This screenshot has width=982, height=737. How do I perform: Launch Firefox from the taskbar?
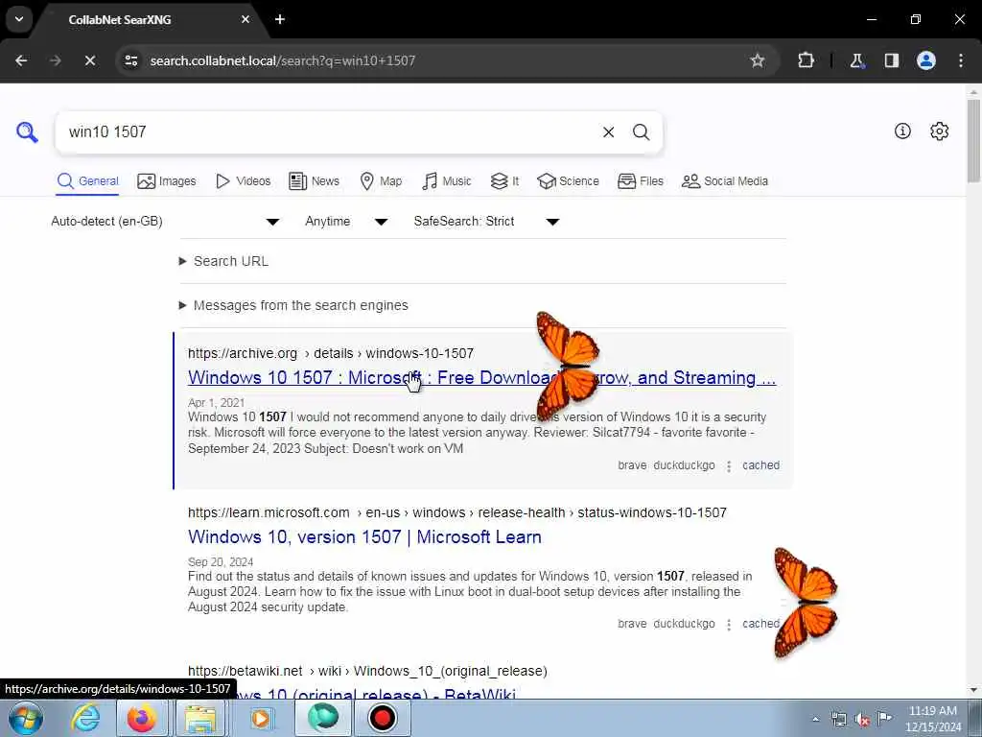(142, 718)
